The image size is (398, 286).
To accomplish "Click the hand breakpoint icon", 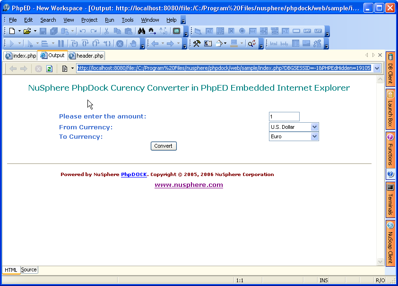I will (133, 43).
